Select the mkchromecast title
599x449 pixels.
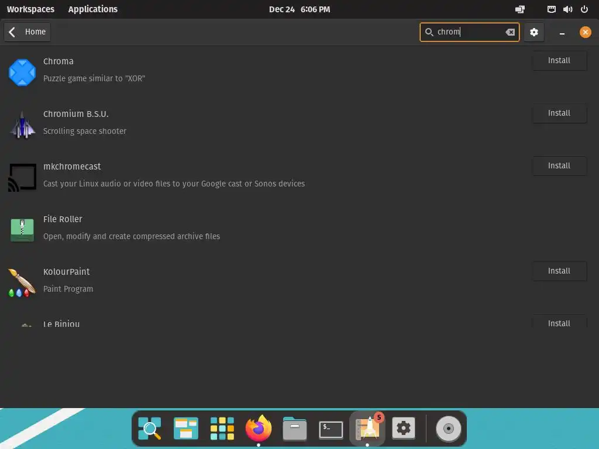pyautogui.click(x=72, y=167)
